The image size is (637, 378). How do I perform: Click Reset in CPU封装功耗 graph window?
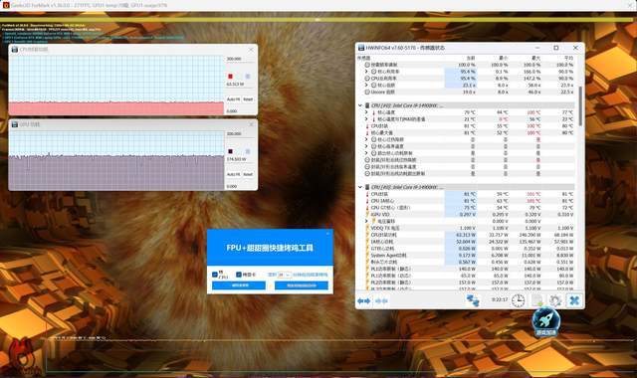(x=248, y=99)
